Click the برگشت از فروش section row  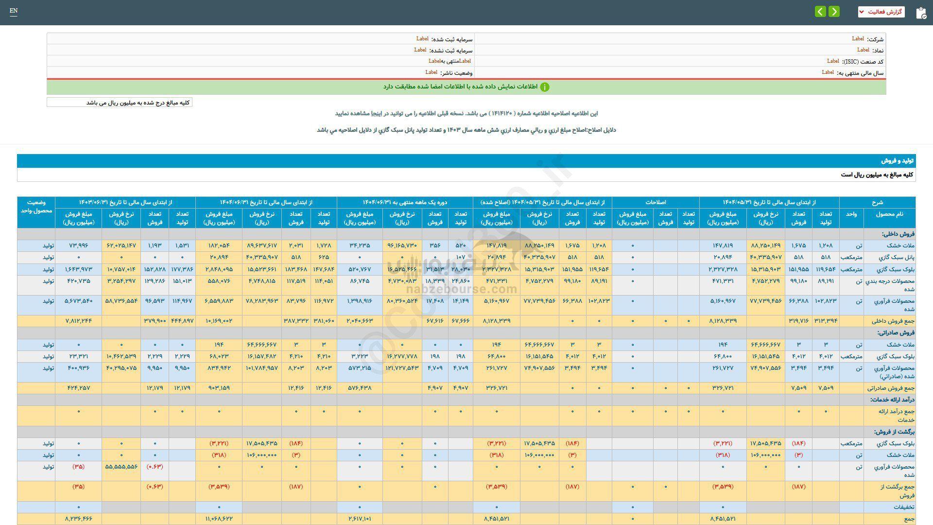[894, 432]
